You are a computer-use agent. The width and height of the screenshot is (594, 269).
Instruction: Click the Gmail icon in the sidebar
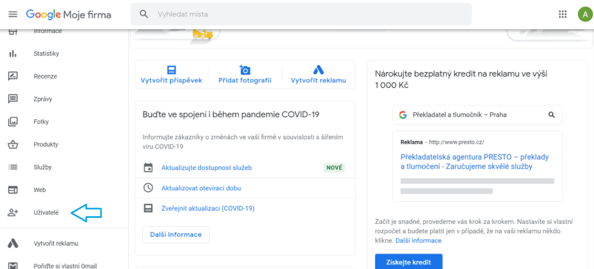[x=13, y=266]
